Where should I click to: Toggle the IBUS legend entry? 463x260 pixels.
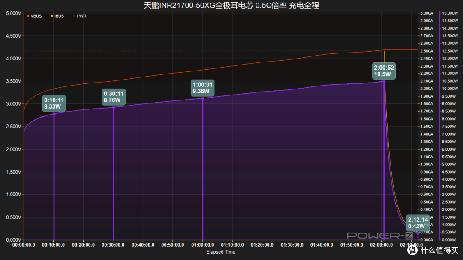(x=57, y=16)
